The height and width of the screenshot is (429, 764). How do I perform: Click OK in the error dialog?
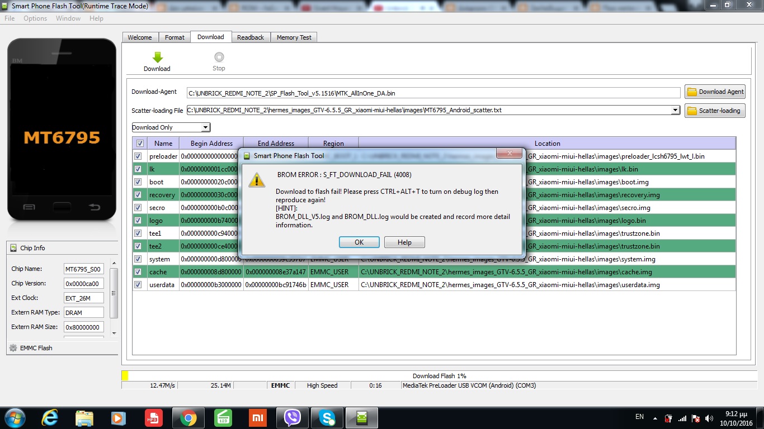[359, 242]
